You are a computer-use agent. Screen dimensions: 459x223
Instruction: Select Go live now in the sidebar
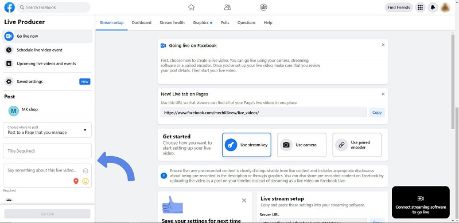point(47,36)
